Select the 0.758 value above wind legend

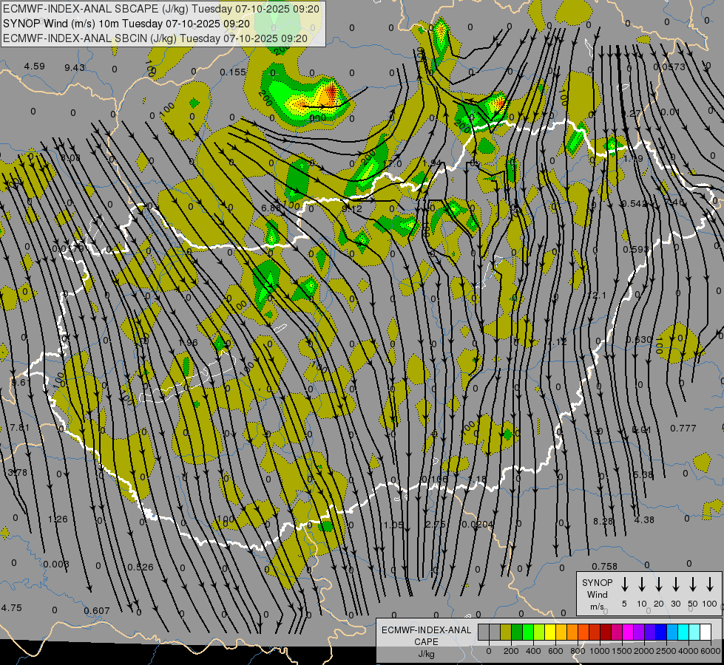tap(604, 567)
